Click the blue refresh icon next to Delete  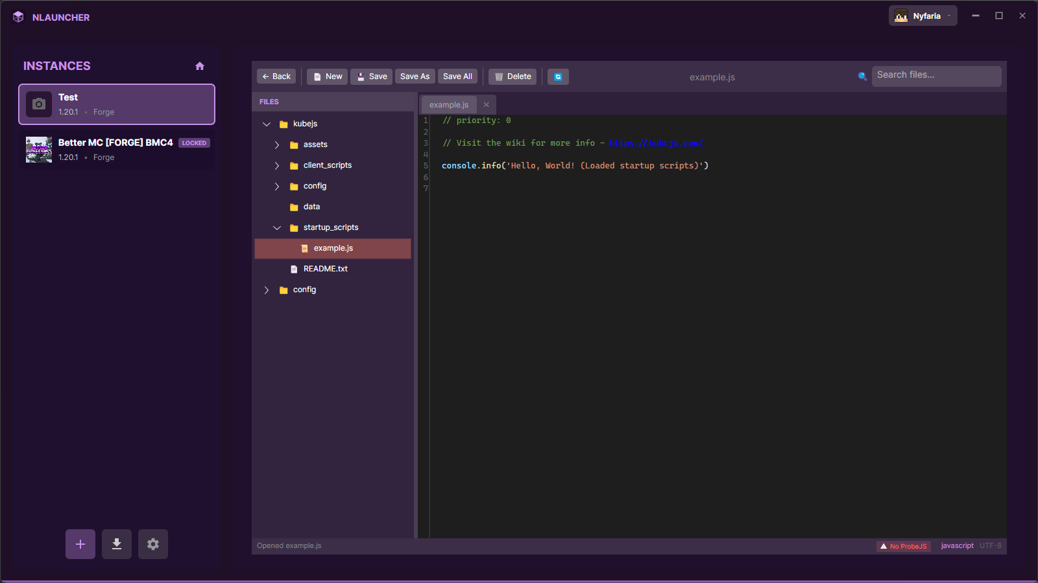[x=558, y=76]
